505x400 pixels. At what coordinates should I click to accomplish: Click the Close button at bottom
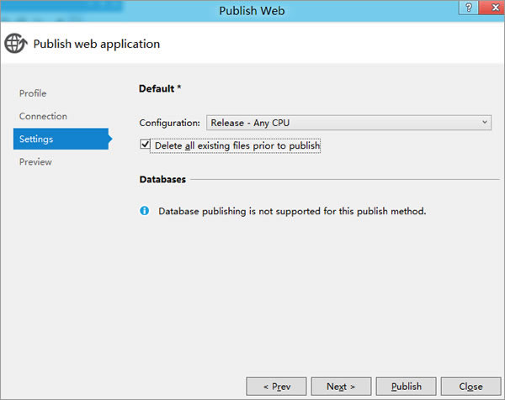(470, 387)
